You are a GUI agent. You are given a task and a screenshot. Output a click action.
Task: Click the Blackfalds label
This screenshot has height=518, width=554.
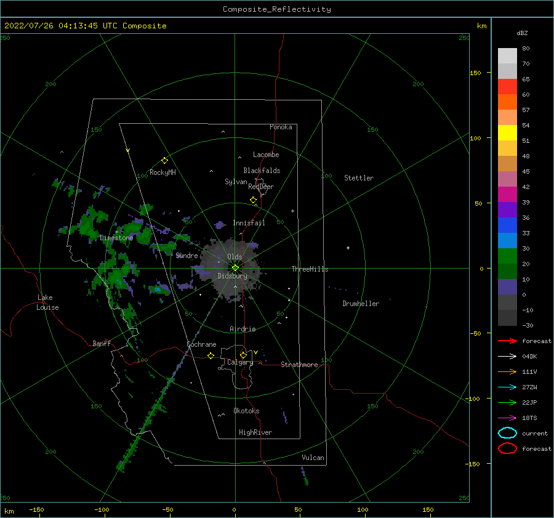coord(262,171)
